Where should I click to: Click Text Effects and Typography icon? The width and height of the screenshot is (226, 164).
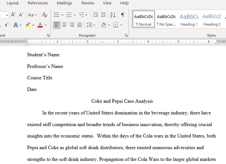coord(16,25)
